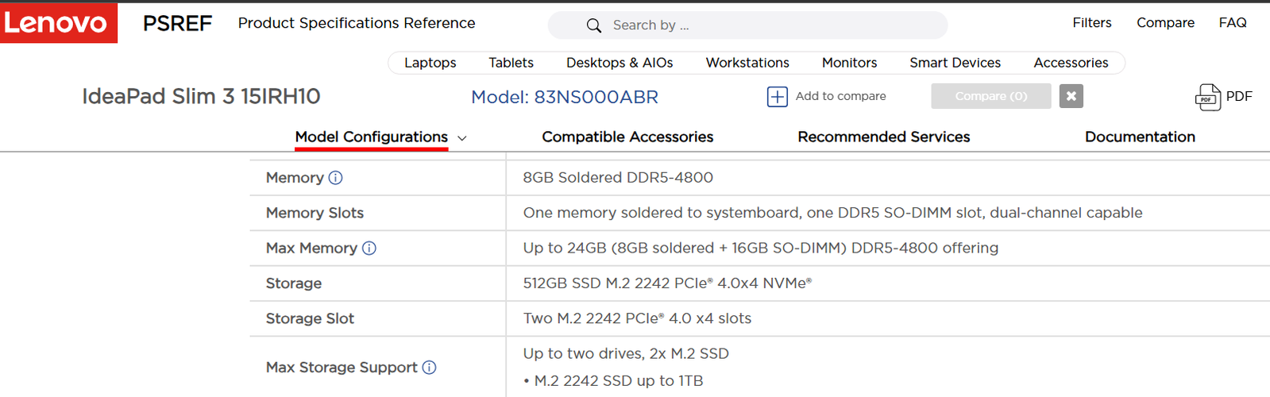The image size is (1270, 397).
Task: Go to the Documentation tab
Action: (1140, 137)
